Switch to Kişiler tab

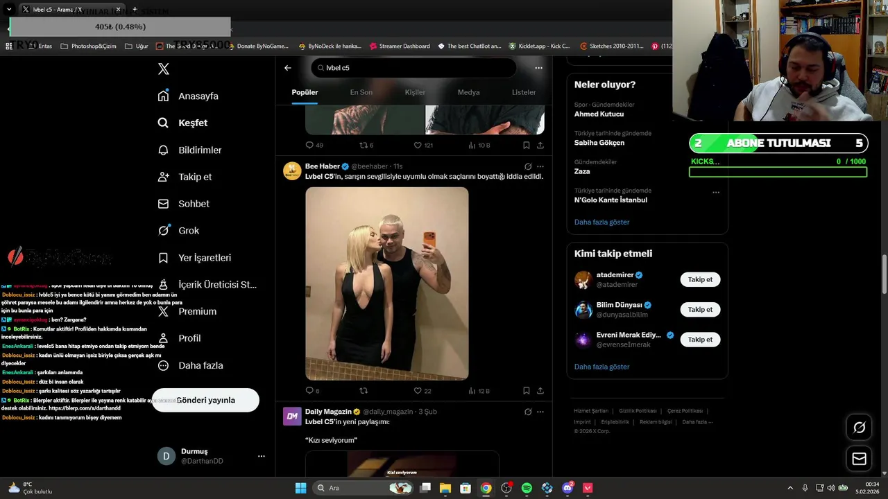[x=415, y=92]
